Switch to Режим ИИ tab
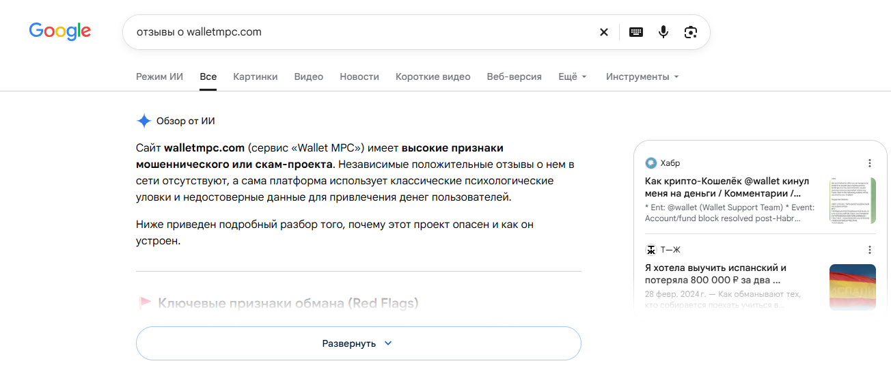 pyautogui.click(x=159, y=76)
